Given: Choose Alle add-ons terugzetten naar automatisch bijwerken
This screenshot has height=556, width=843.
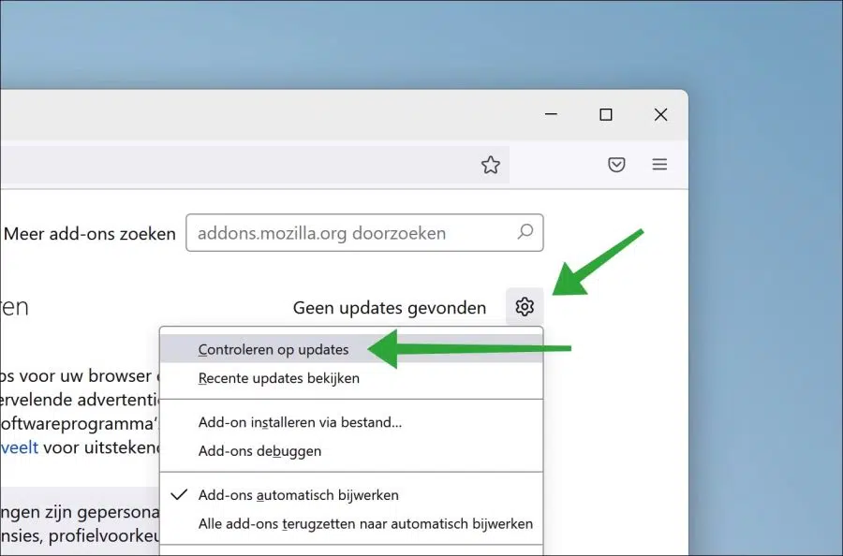Looking at the screenshot, I should tap(351, 524).
